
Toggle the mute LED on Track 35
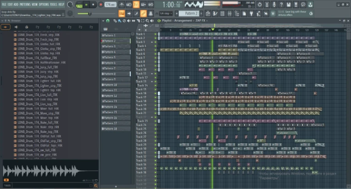pos(155,168)
